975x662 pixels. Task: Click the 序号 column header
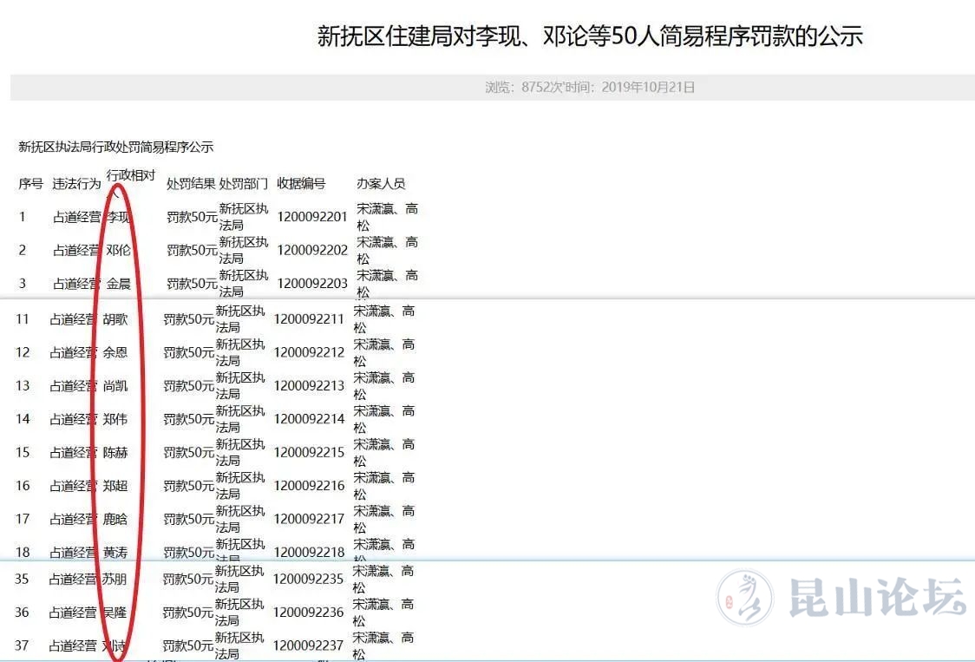click(x=31, y=184)
